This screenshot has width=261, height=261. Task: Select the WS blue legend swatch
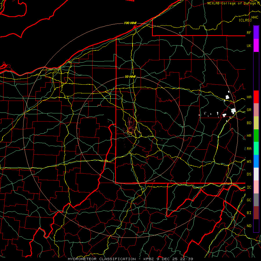[x=256, y=161]
